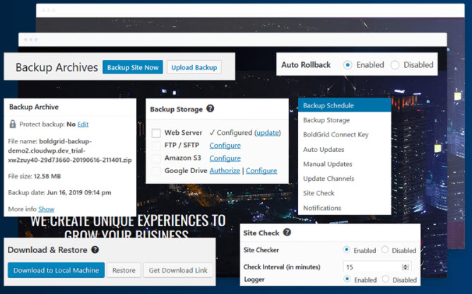
Task: Click the Restore button
Action: (124, 270)
